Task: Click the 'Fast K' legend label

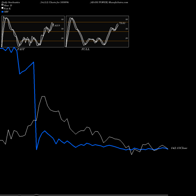Action: pyautogui.click(x=7, y=9)
